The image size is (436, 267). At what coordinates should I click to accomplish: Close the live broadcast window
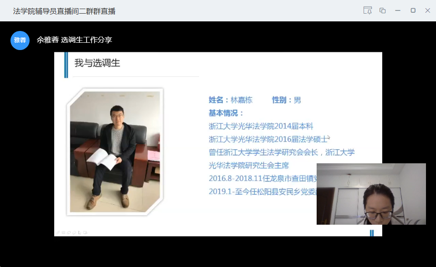(427, 10)
